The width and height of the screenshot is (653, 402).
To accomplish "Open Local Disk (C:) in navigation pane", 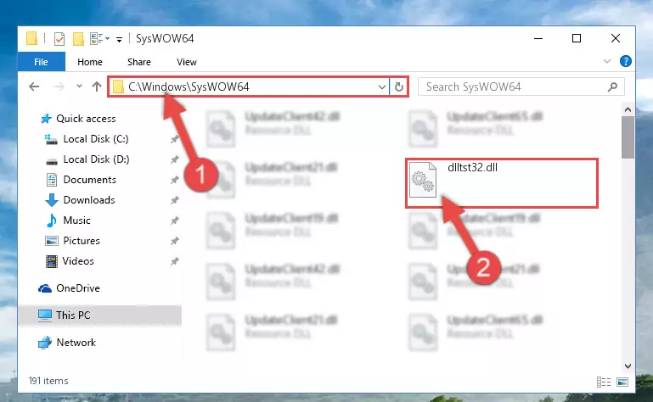I will 96,139.
